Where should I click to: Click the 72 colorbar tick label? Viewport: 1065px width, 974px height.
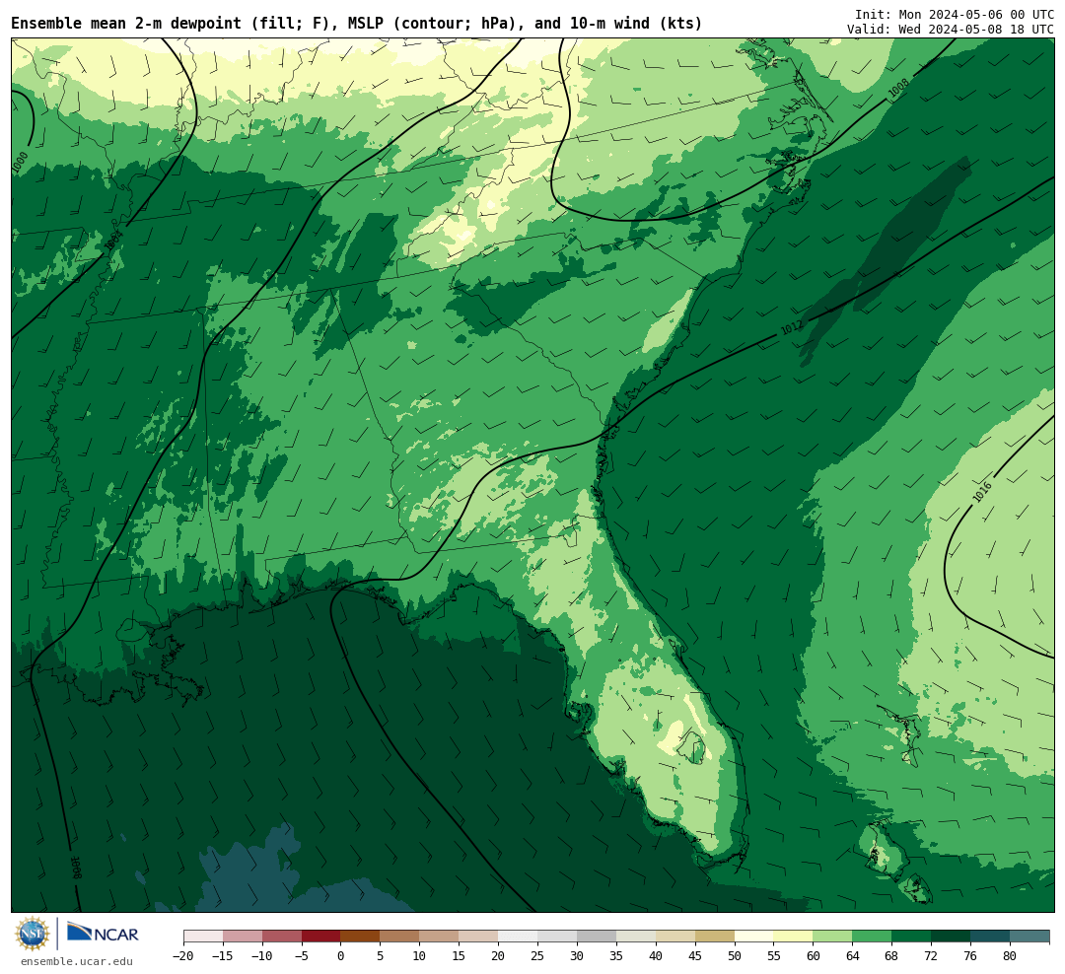932,955
